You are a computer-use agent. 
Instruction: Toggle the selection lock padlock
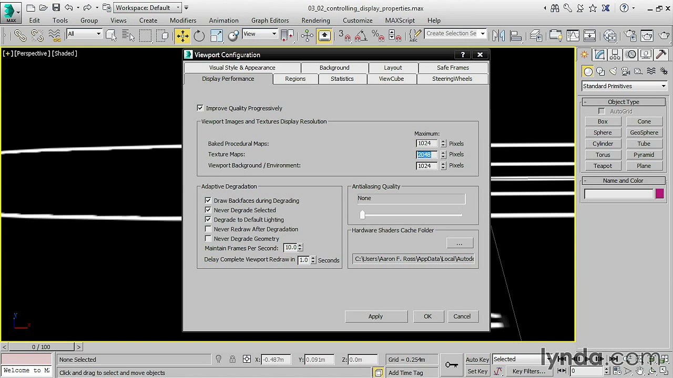pos(232,360)
